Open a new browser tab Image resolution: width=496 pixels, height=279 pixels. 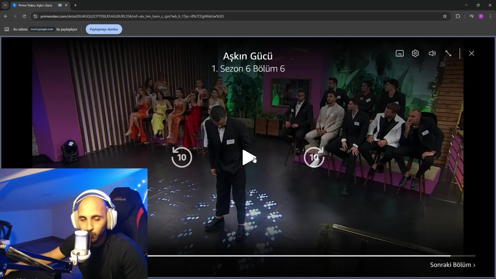click(75, 5)
